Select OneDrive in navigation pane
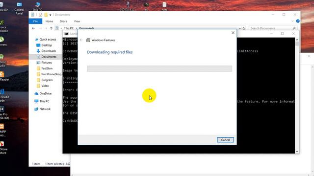The height and width of the screenshot is (176, 314). coord(45,93)
